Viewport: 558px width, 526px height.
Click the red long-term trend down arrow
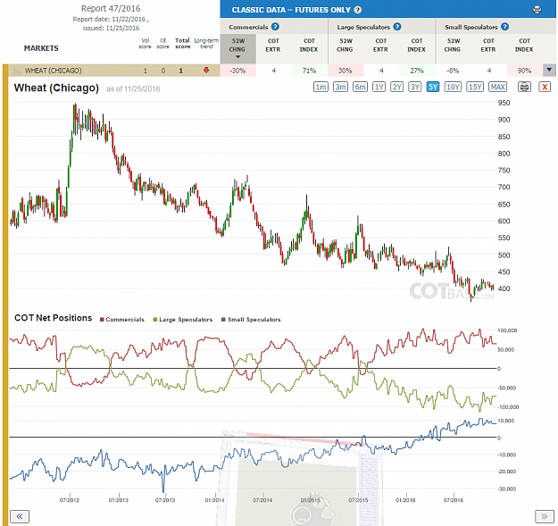pyautogui.click(x=206, y=71)
